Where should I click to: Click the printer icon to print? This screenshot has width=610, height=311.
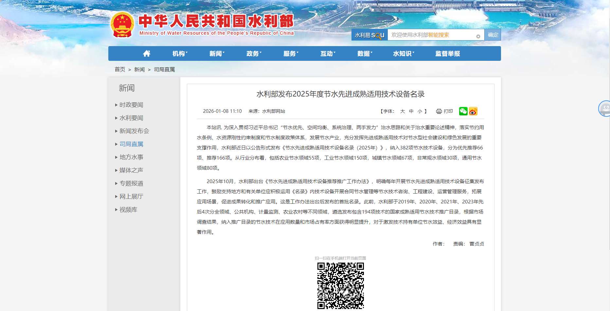click(x=439, y=112)
